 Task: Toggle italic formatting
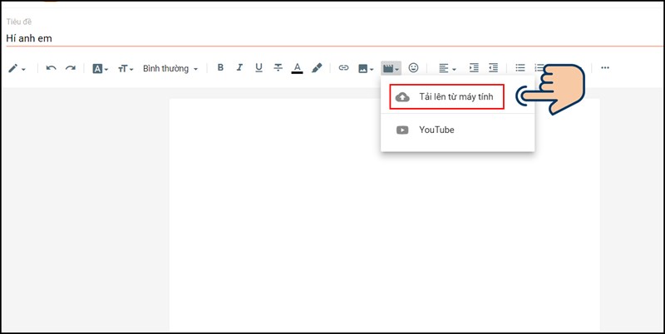click(239, 67)
